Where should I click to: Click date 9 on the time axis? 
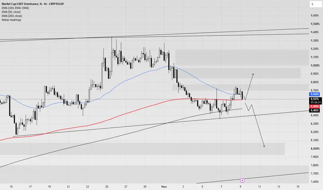241,187
